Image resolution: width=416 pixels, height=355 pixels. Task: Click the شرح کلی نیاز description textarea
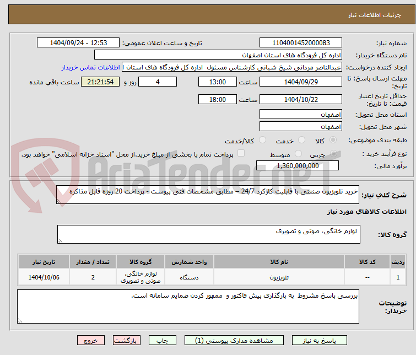click(208, 195)
